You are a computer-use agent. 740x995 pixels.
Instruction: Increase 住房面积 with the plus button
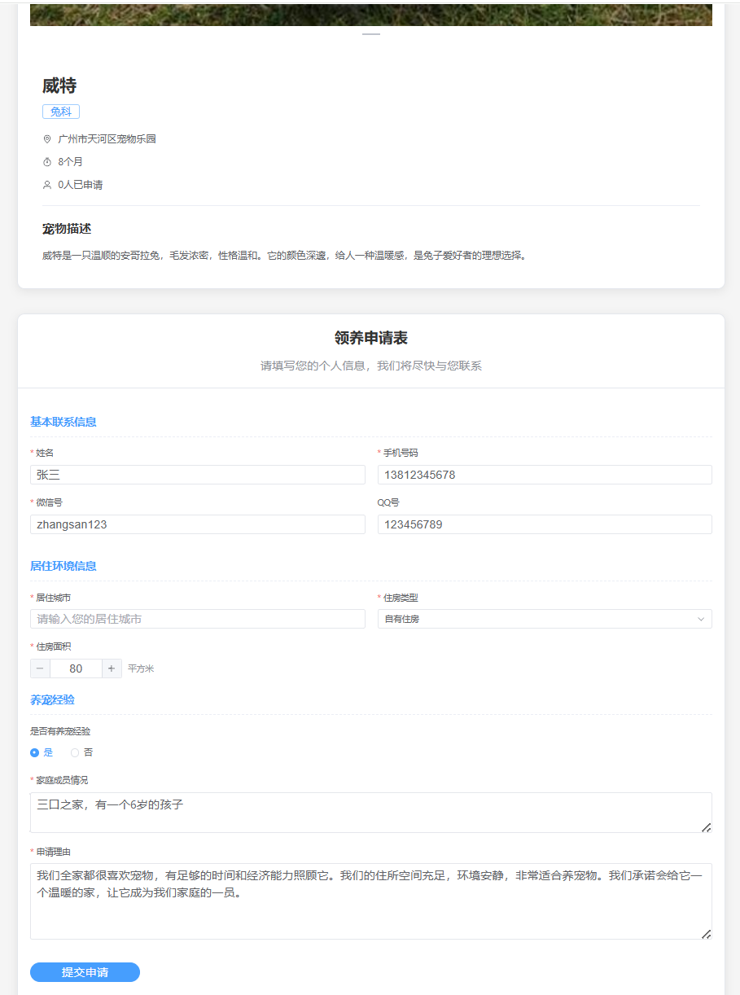112,668
